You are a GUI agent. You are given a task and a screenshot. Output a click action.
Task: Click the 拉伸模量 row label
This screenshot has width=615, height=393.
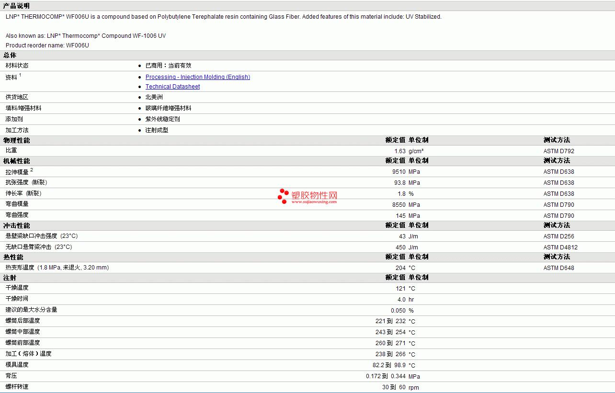coord(17,172)
